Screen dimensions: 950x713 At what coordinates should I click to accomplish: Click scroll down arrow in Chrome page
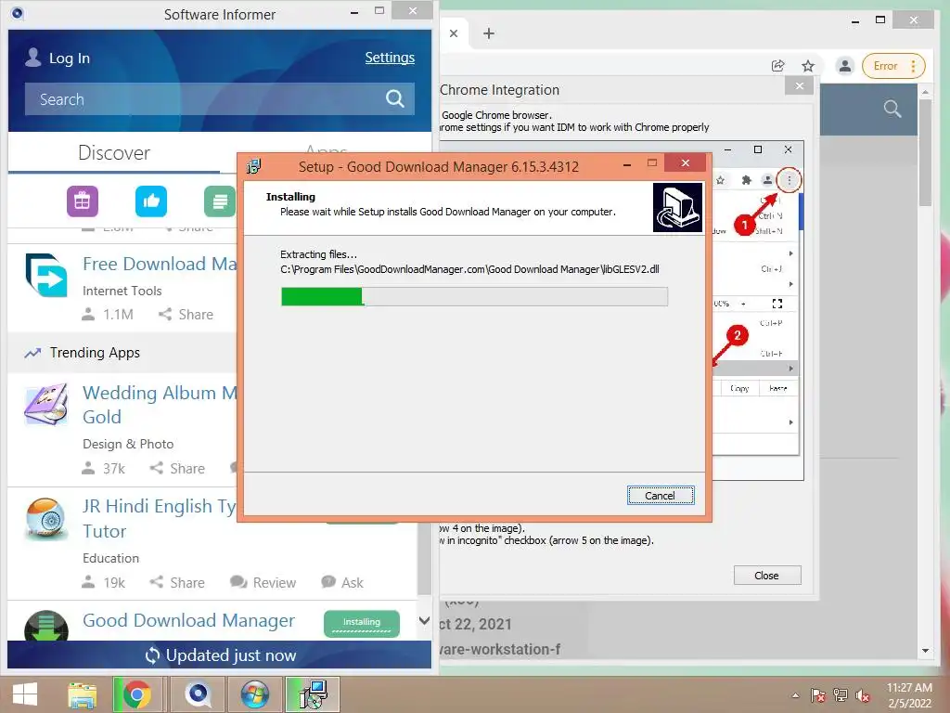(x=925, y=651)
